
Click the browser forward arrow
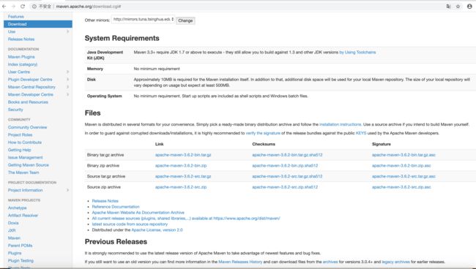click(x=13, y=7)
